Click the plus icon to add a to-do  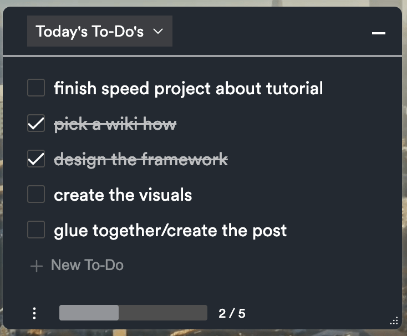[x=36, y=266]
